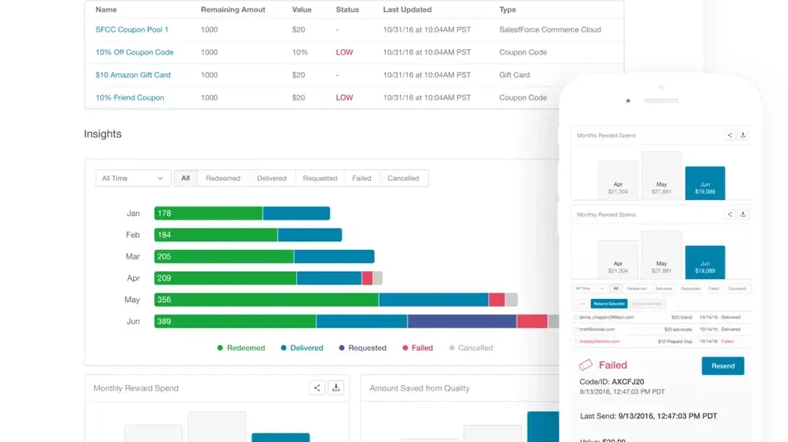The image size is (788, 442).
Task: Check the lindsey@extole.com row checkbox
Action: (x=576, y=341)
